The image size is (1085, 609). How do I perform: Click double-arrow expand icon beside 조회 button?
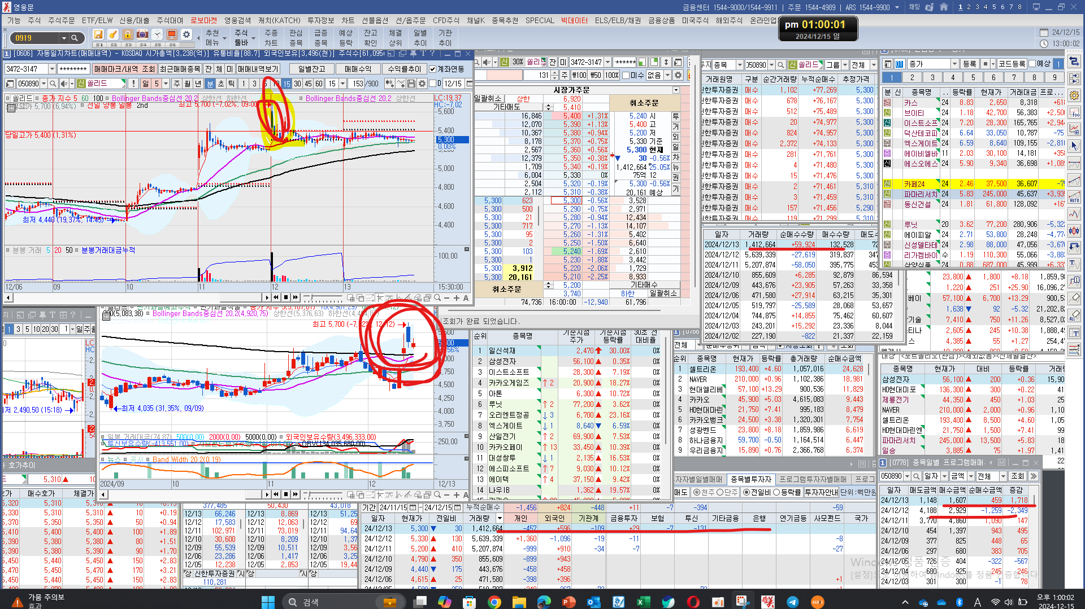tap(1034, 476)
